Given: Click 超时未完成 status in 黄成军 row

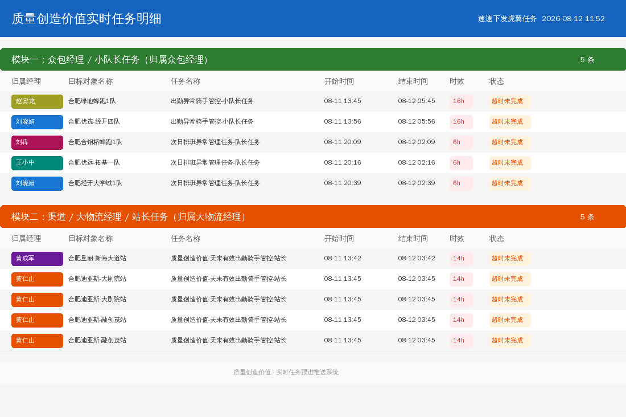Looking at the screenshot, I should pyautogui.click(x=510, y=259).
